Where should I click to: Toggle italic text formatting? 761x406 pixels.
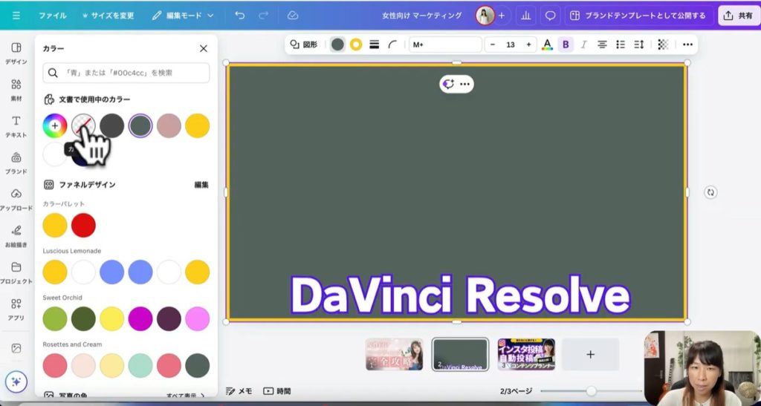583,45
